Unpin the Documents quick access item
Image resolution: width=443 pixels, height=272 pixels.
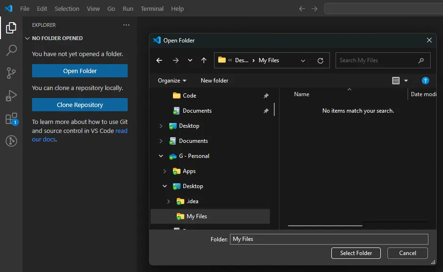(x=266, y=111)
